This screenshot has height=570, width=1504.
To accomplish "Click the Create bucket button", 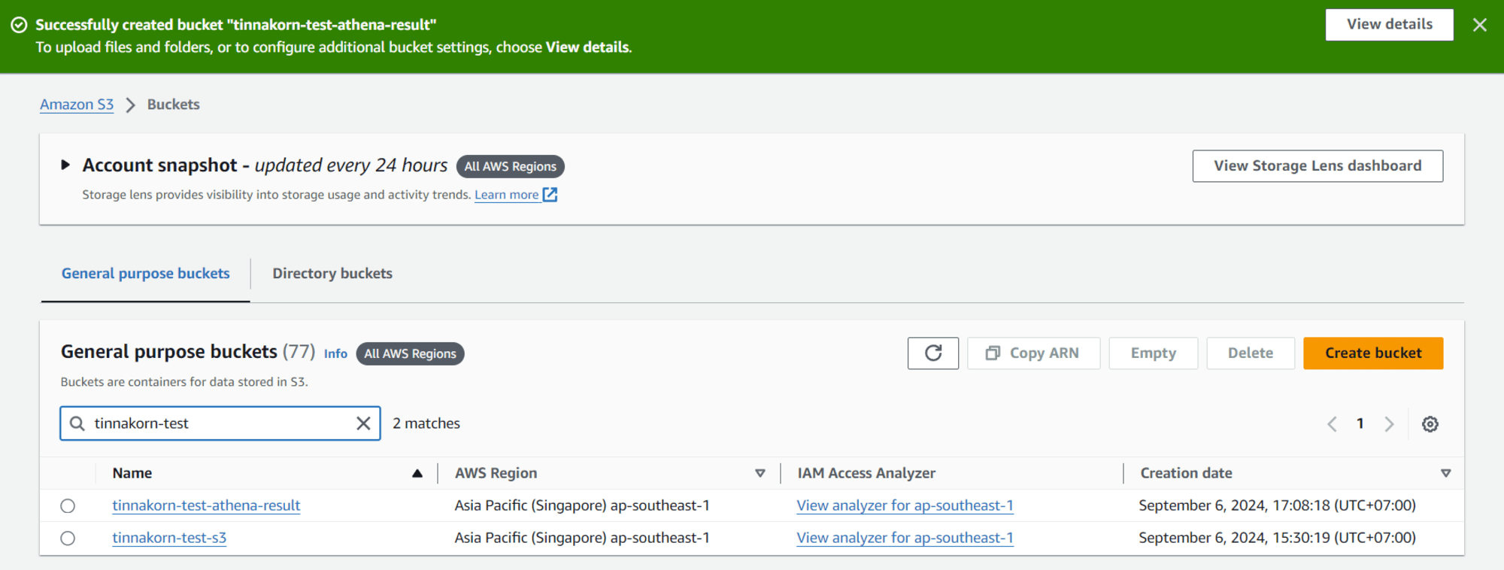I will pos(1373,353).
